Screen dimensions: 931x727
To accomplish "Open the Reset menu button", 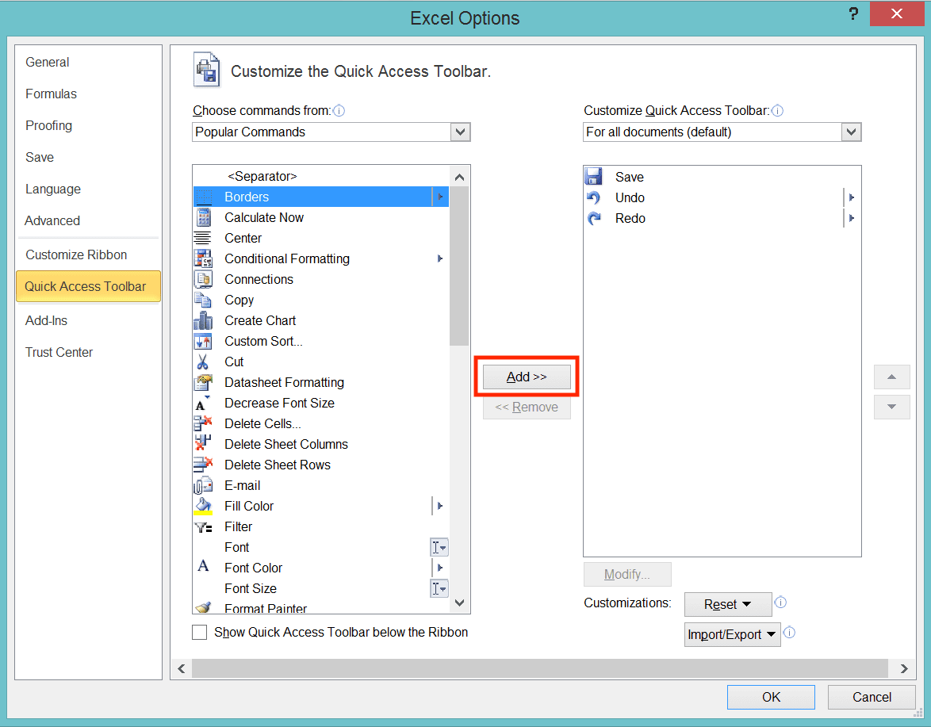I will pos(727,604).
